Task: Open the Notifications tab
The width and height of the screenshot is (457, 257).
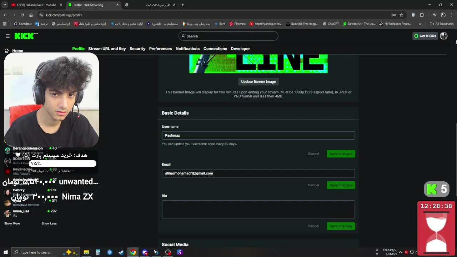Action: [x=187, y=49]
